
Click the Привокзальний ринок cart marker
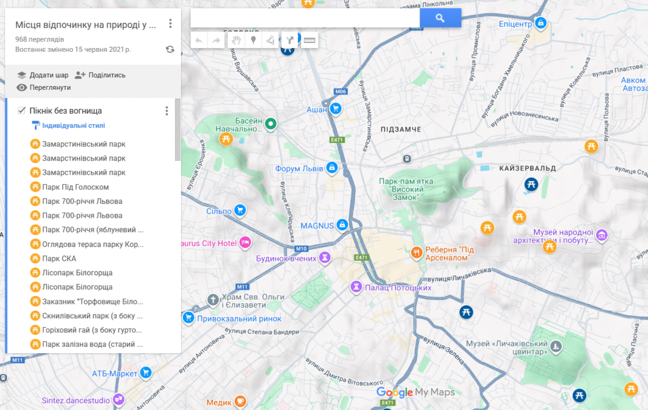pos(189,318)
